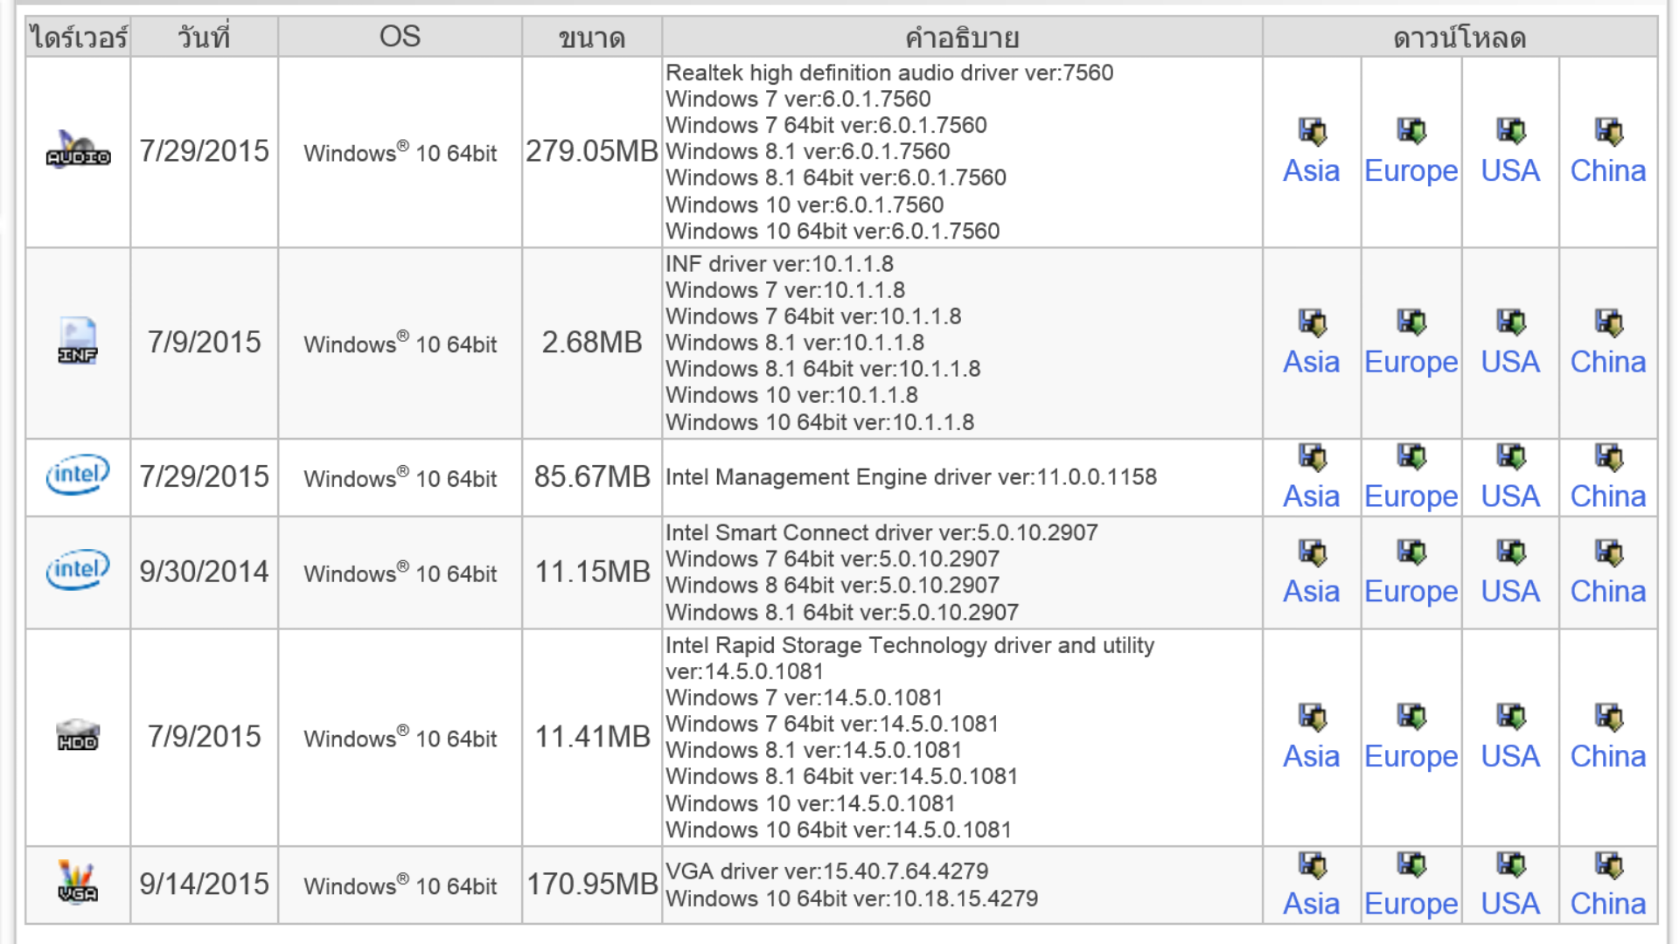Click the VGA driver icon
1679x944 pixels.
click(78, 883)
